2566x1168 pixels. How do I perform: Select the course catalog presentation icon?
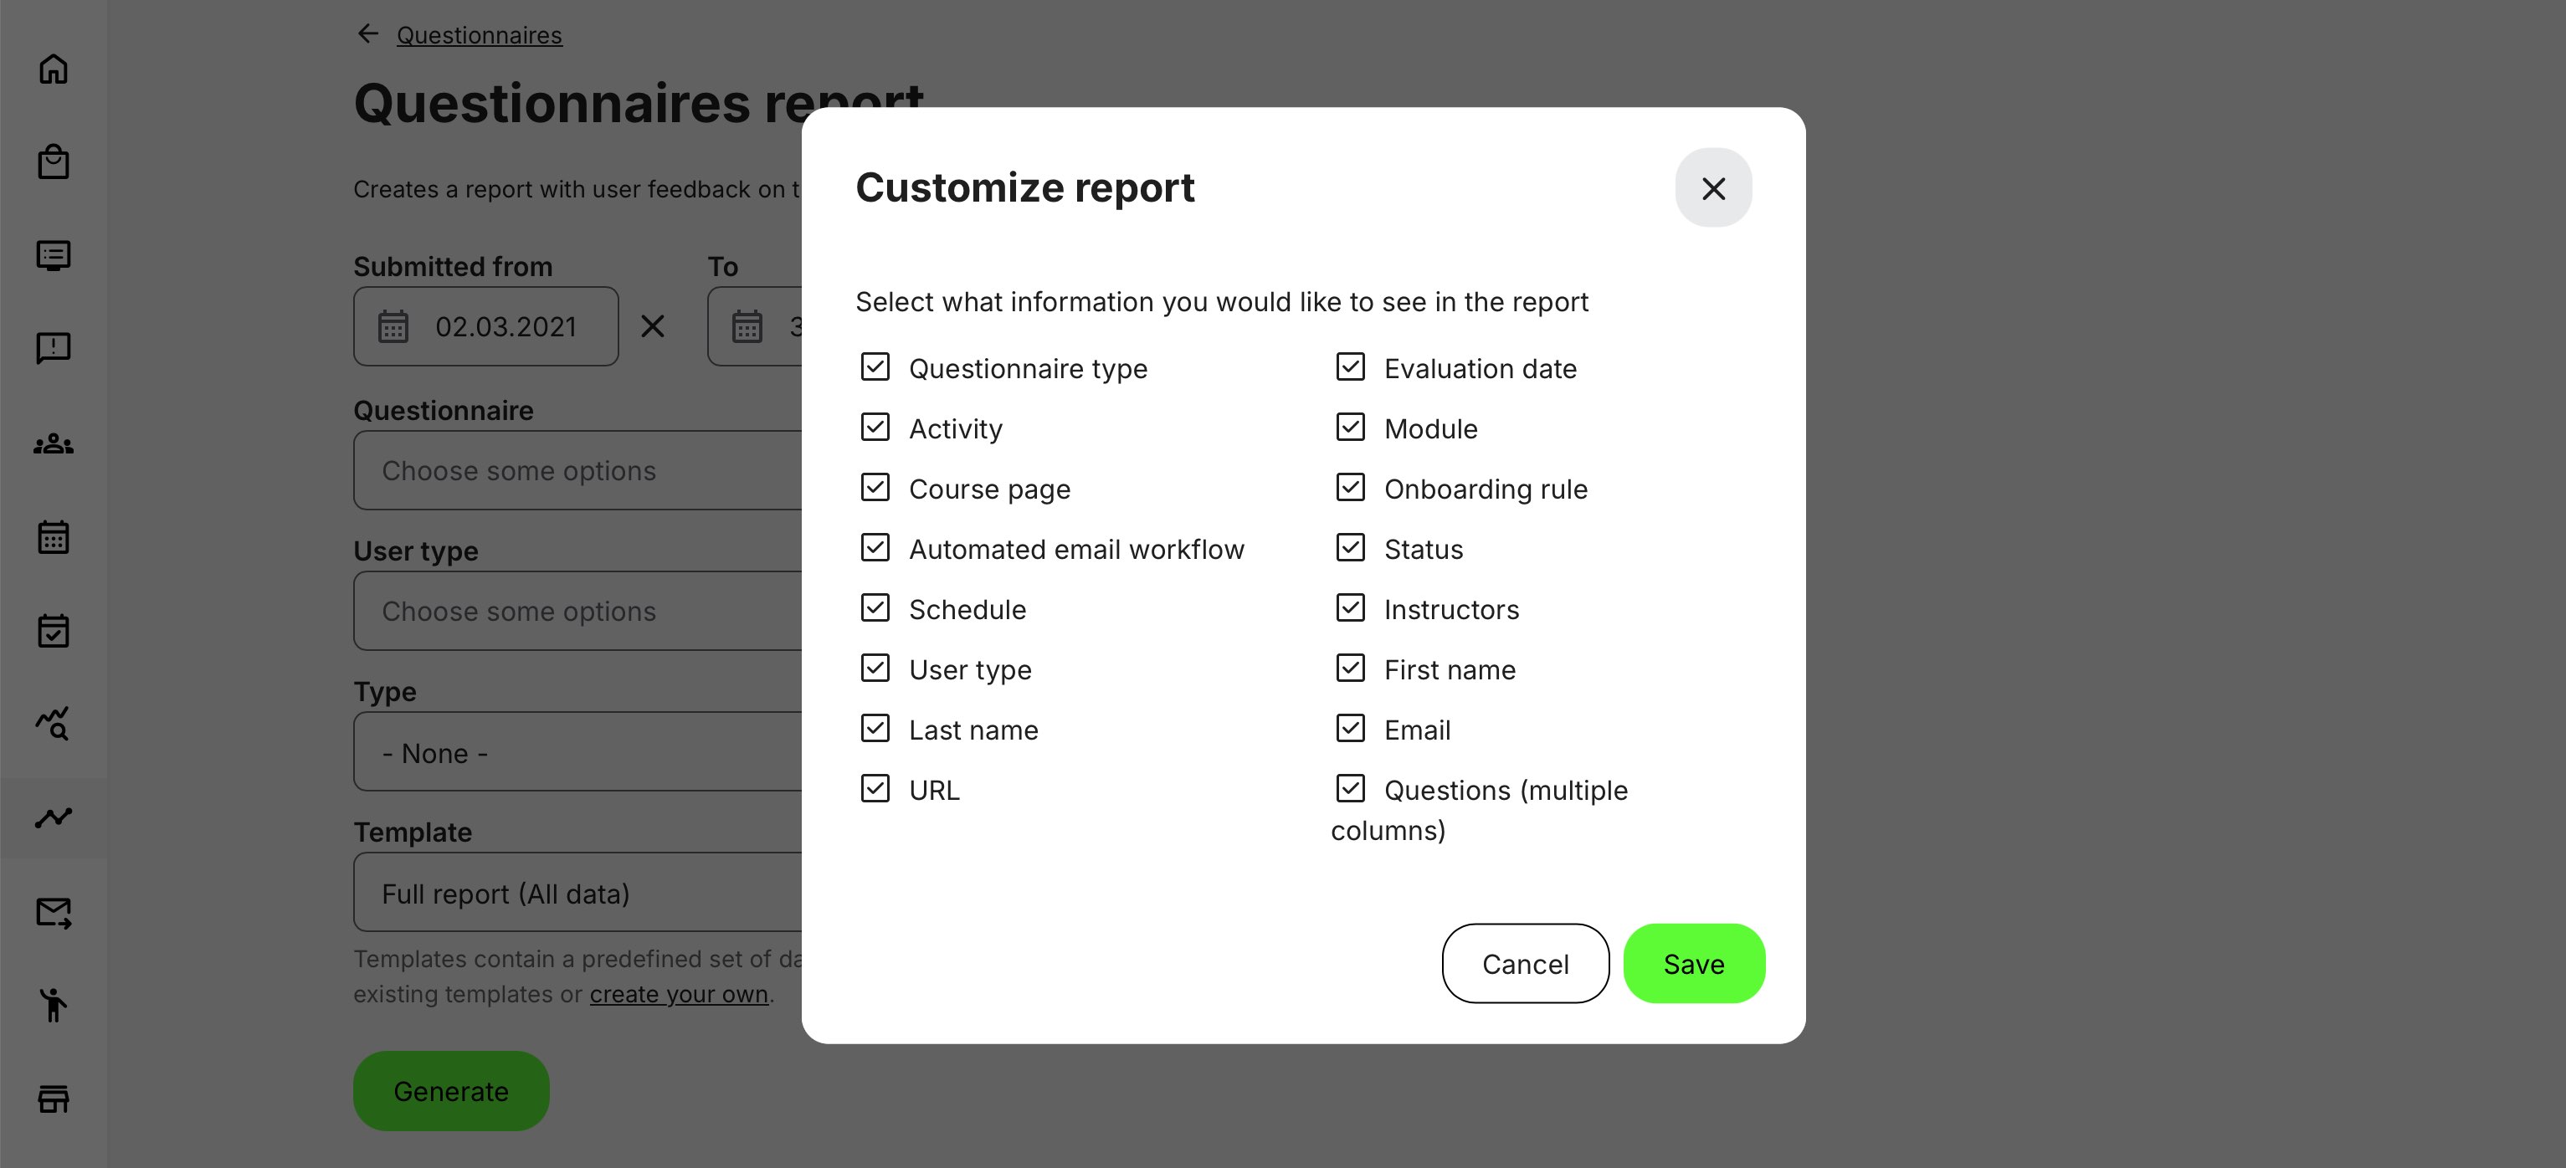click(54, 256)
